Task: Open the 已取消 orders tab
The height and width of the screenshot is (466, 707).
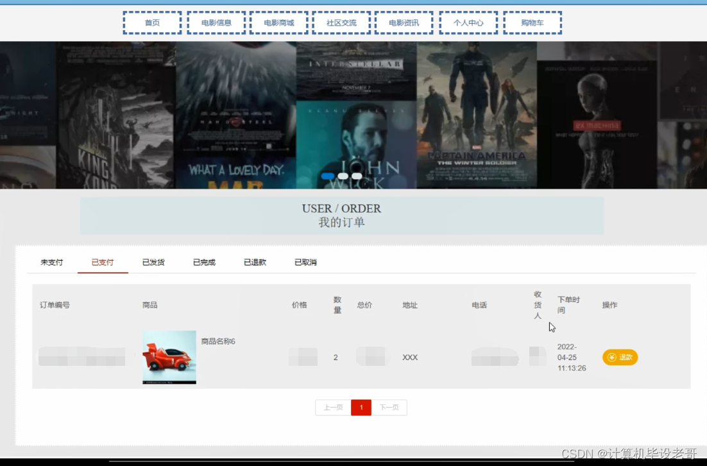Action: [x=306, y=263]
